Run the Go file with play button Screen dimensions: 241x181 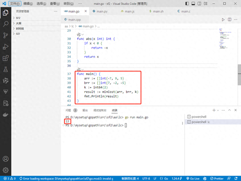coord(223,20)
